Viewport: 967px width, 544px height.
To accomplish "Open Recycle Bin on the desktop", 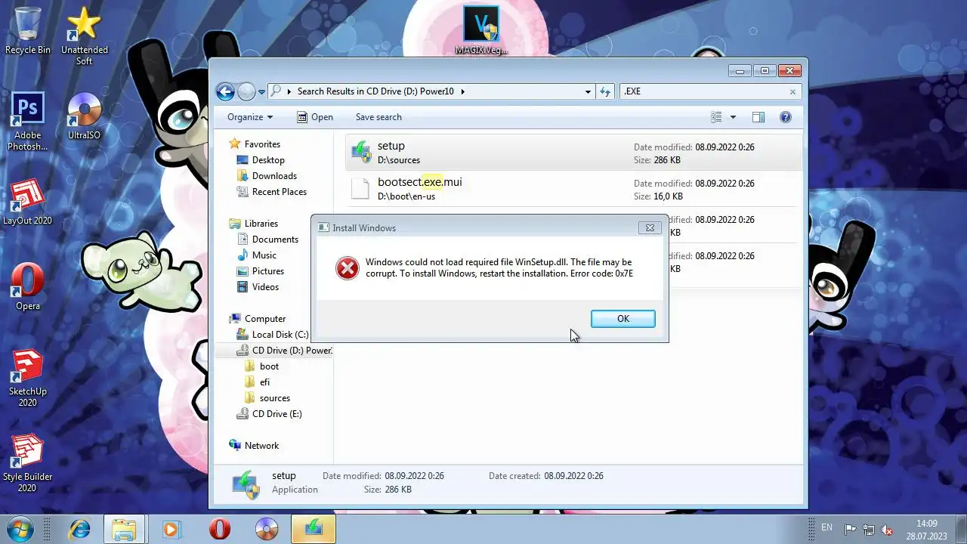I will (28, 30).
